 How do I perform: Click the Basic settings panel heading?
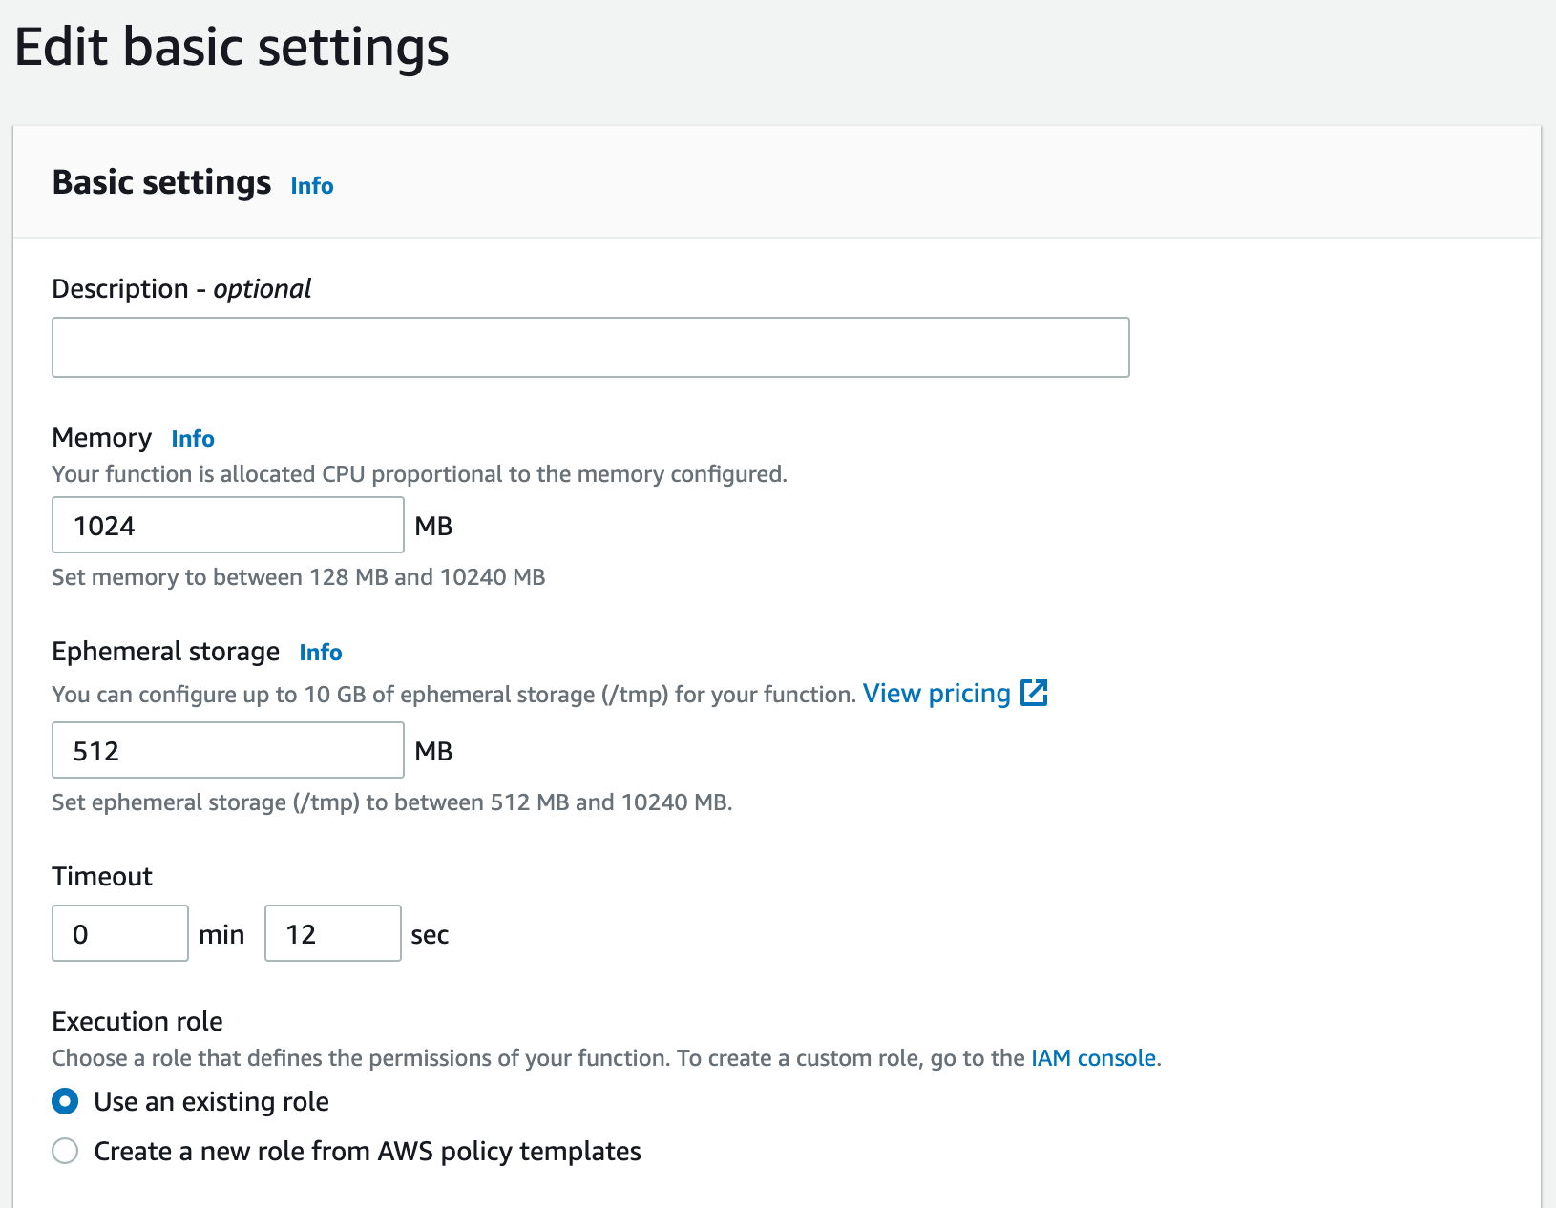tap(161, 182)
